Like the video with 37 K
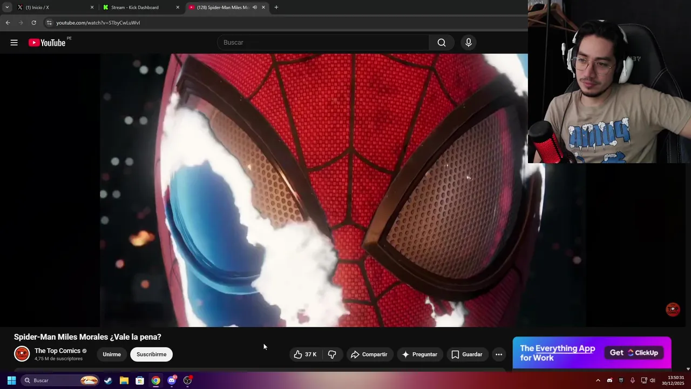 305,354
